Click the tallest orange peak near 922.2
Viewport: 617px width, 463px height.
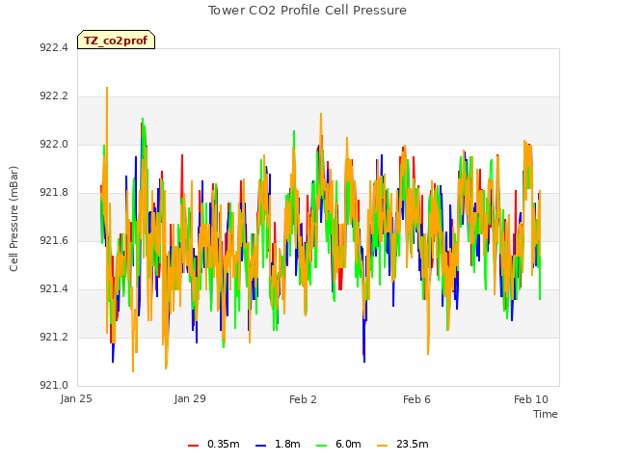tap(107, 88)
